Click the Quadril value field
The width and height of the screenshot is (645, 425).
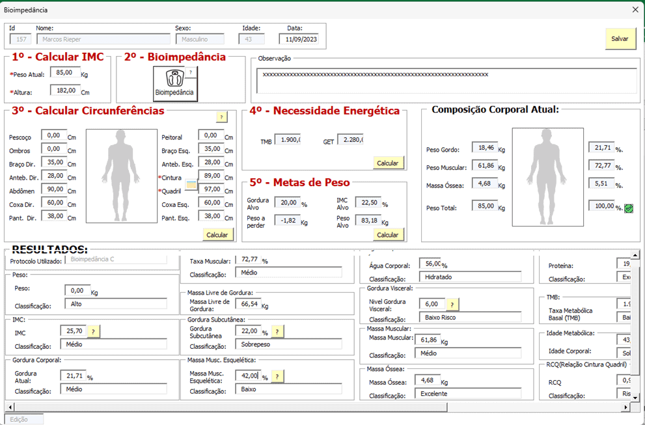pyautogui.click(x=211, y=189)
